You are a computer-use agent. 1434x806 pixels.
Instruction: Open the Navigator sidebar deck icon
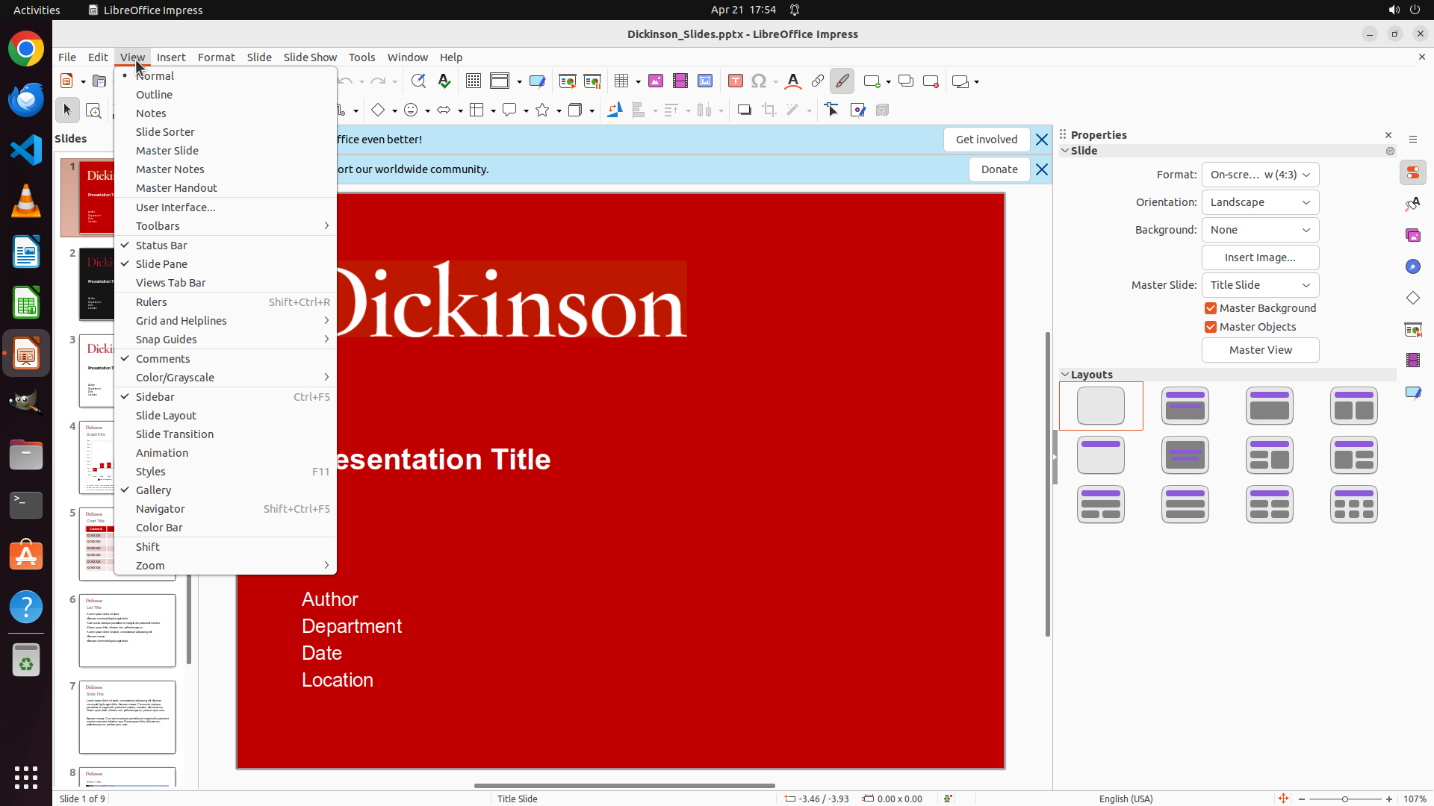point(1413,266)
